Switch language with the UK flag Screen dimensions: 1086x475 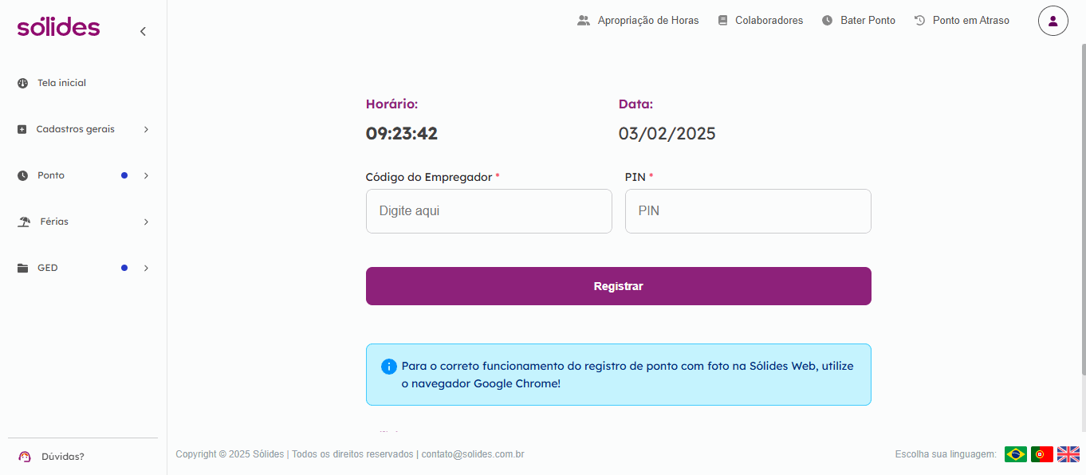(1068, 454)
